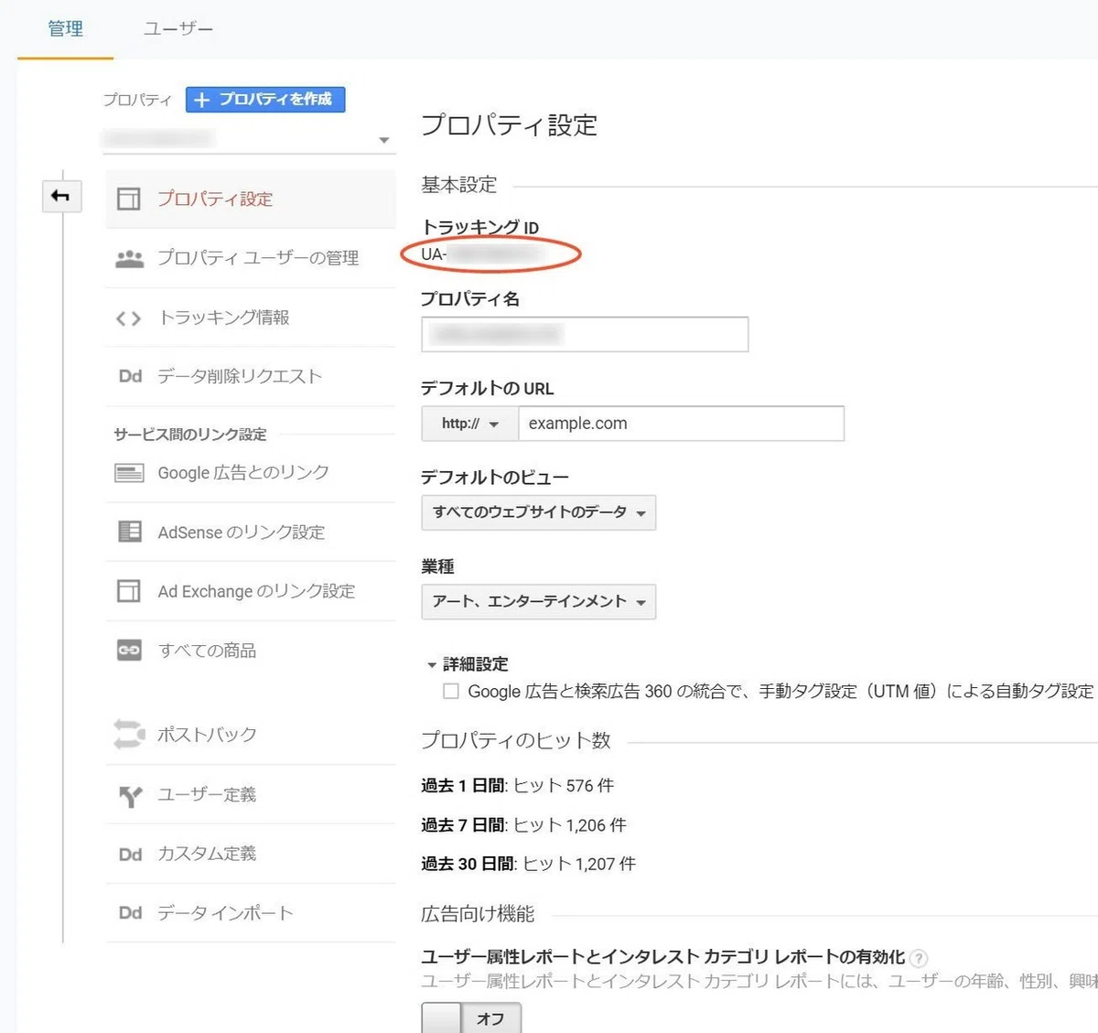The width and height of the screenshot is (1098, 1033).
Task: Switch to the ユーザー tab
Action: 178,28
